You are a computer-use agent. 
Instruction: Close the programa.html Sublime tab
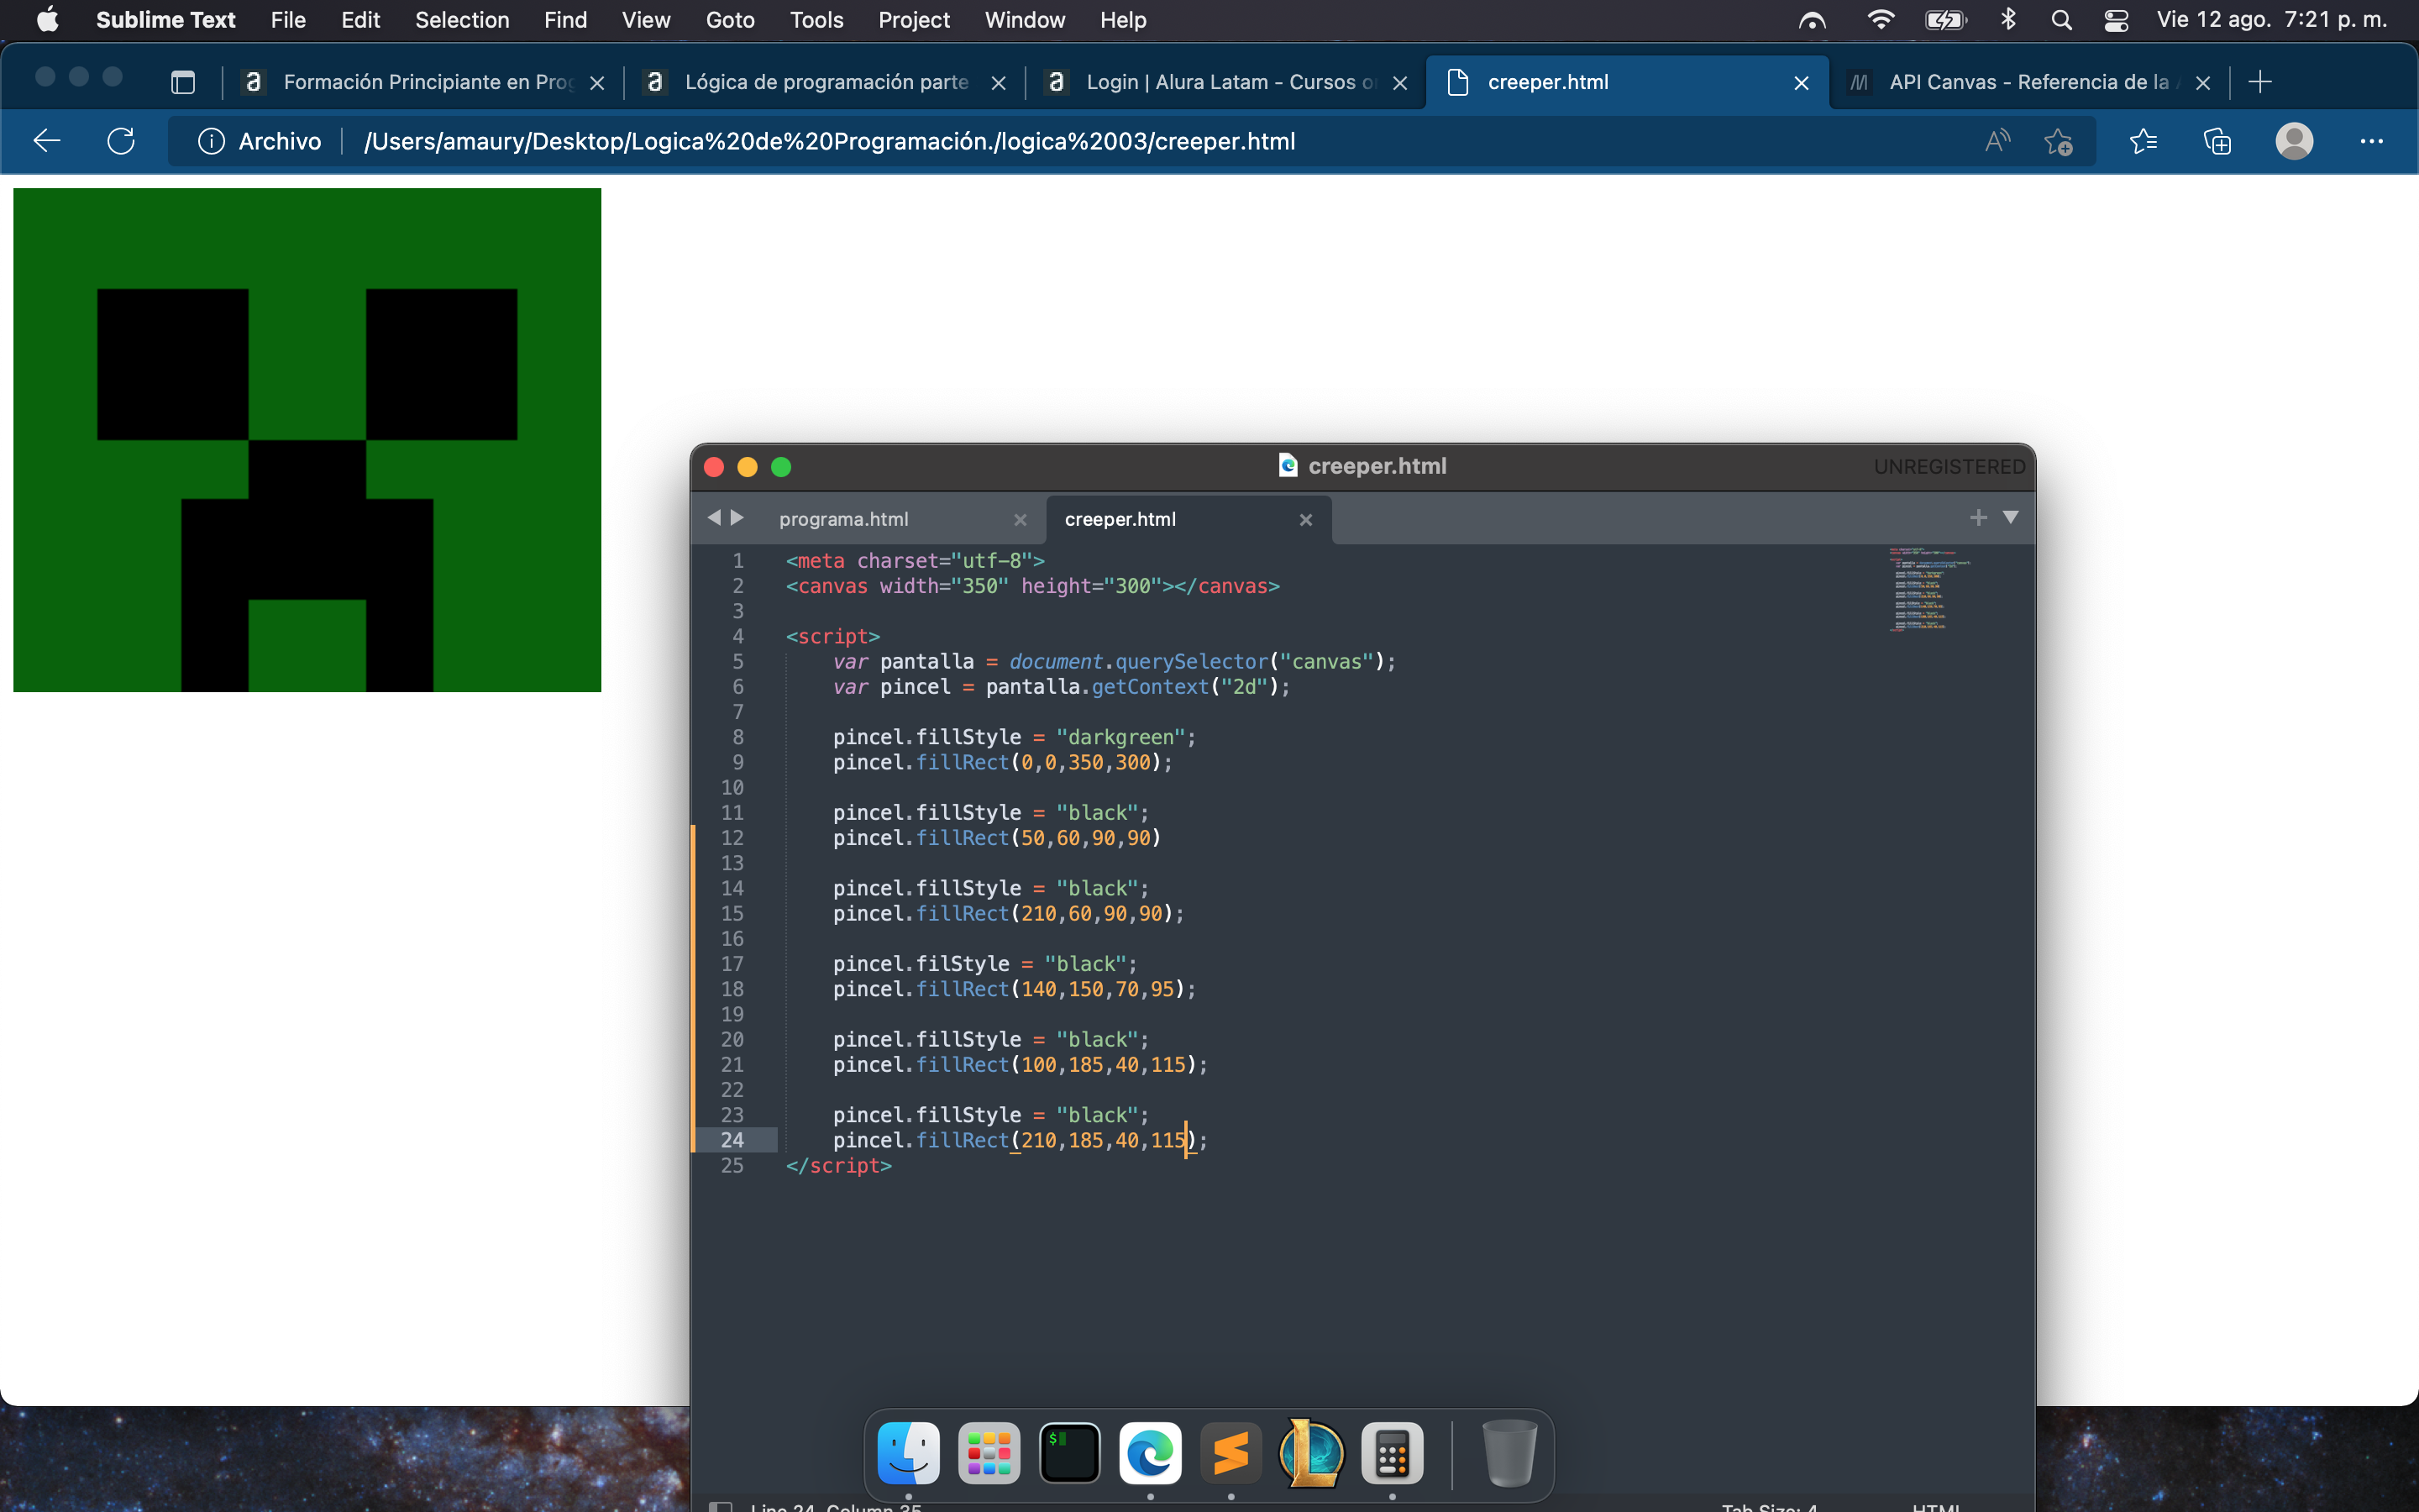tap(1020, 520)
